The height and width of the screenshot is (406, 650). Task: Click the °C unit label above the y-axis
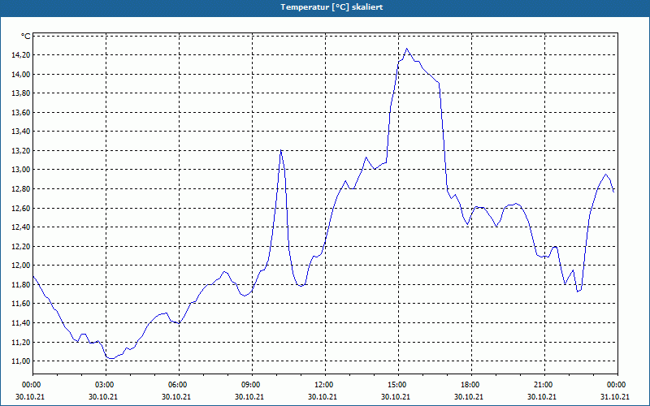(x=26, y=37)
